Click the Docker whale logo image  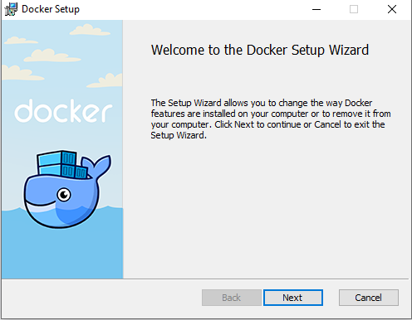pyautogui.click(x=67, y=189)
